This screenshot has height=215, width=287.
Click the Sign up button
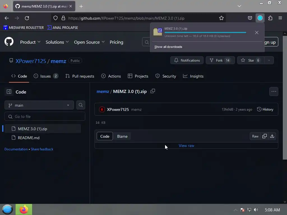(271, 42)
